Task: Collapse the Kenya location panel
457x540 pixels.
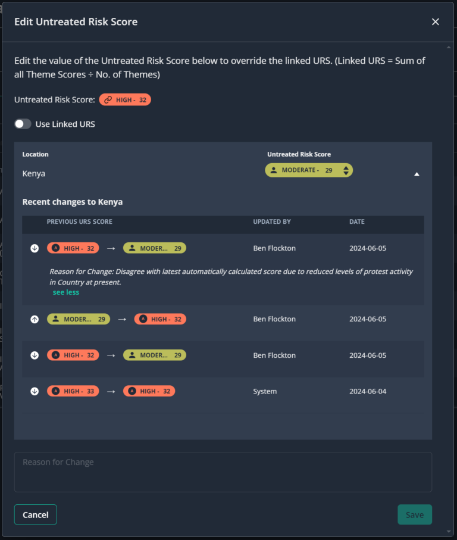Action: click(x=417, y=174)
